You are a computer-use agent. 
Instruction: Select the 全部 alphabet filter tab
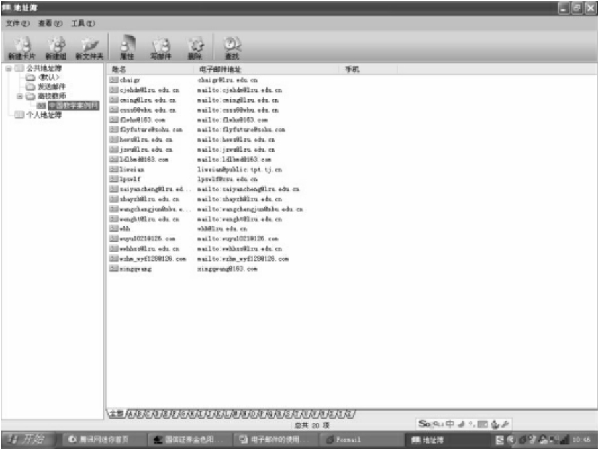[116, 413]
